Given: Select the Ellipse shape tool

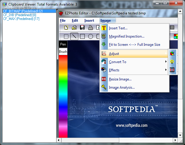Looking at the screenshot, I should coord(91,36).
